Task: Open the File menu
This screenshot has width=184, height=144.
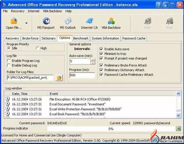Action: (x=5, y=11)
